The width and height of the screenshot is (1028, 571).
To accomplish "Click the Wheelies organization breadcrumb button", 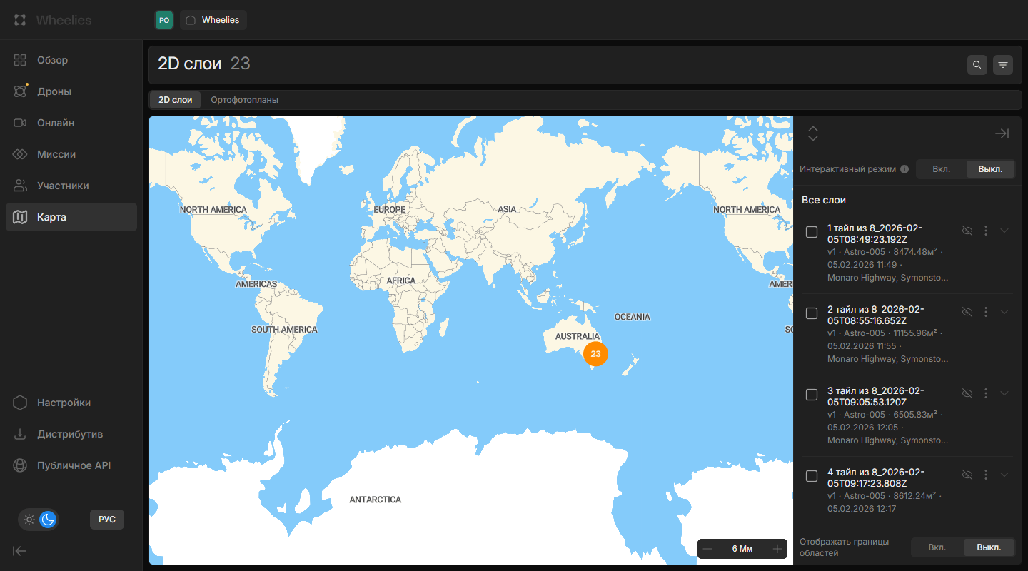I will pos(213,20).
